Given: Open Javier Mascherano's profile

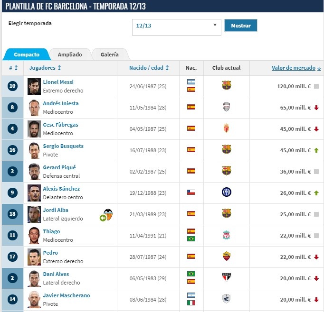Looking at the screenshot, I should (x=67, y=295).
